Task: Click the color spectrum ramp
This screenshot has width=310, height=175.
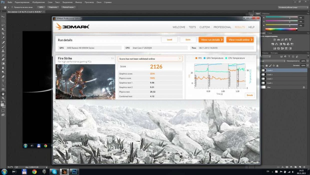Action: [281, 29]
